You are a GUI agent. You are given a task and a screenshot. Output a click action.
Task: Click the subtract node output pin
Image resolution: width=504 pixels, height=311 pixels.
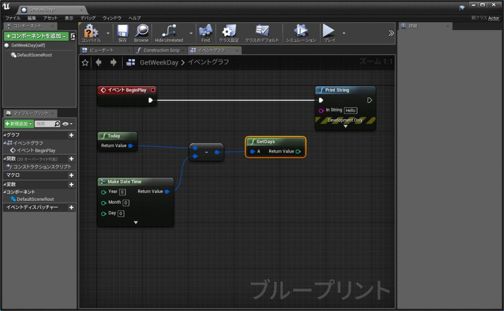[217, 152]
